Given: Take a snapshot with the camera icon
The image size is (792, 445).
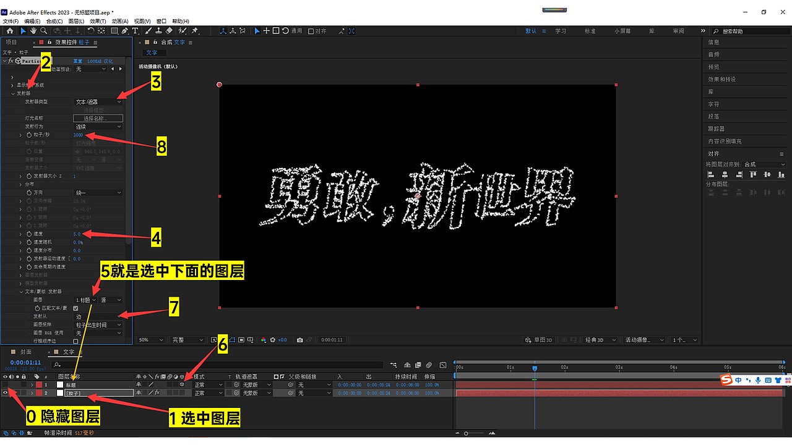Looking at the screenshot, I should point(299,340).
